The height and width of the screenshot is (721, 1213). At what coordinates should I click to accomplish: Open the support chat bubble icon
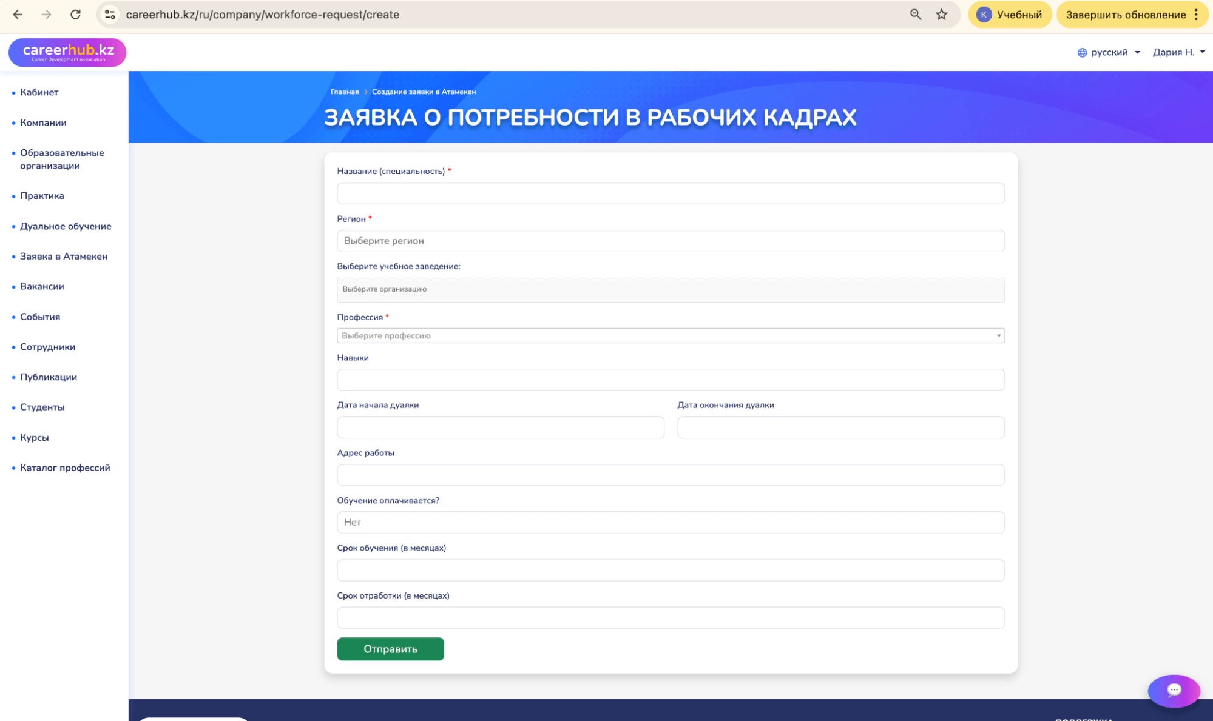click(x=1173, y=690)
